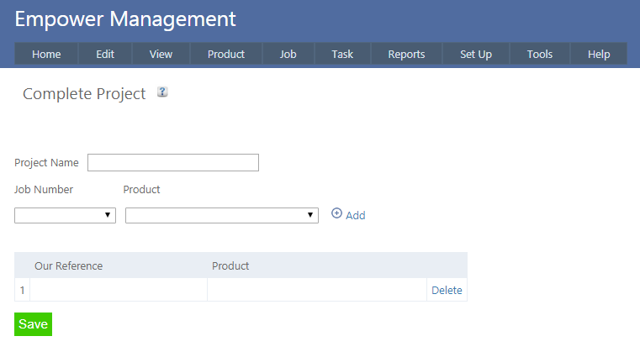This screenshot has width=640, height=352.
Task: Click the Add link text
Action: coord(356,216)
